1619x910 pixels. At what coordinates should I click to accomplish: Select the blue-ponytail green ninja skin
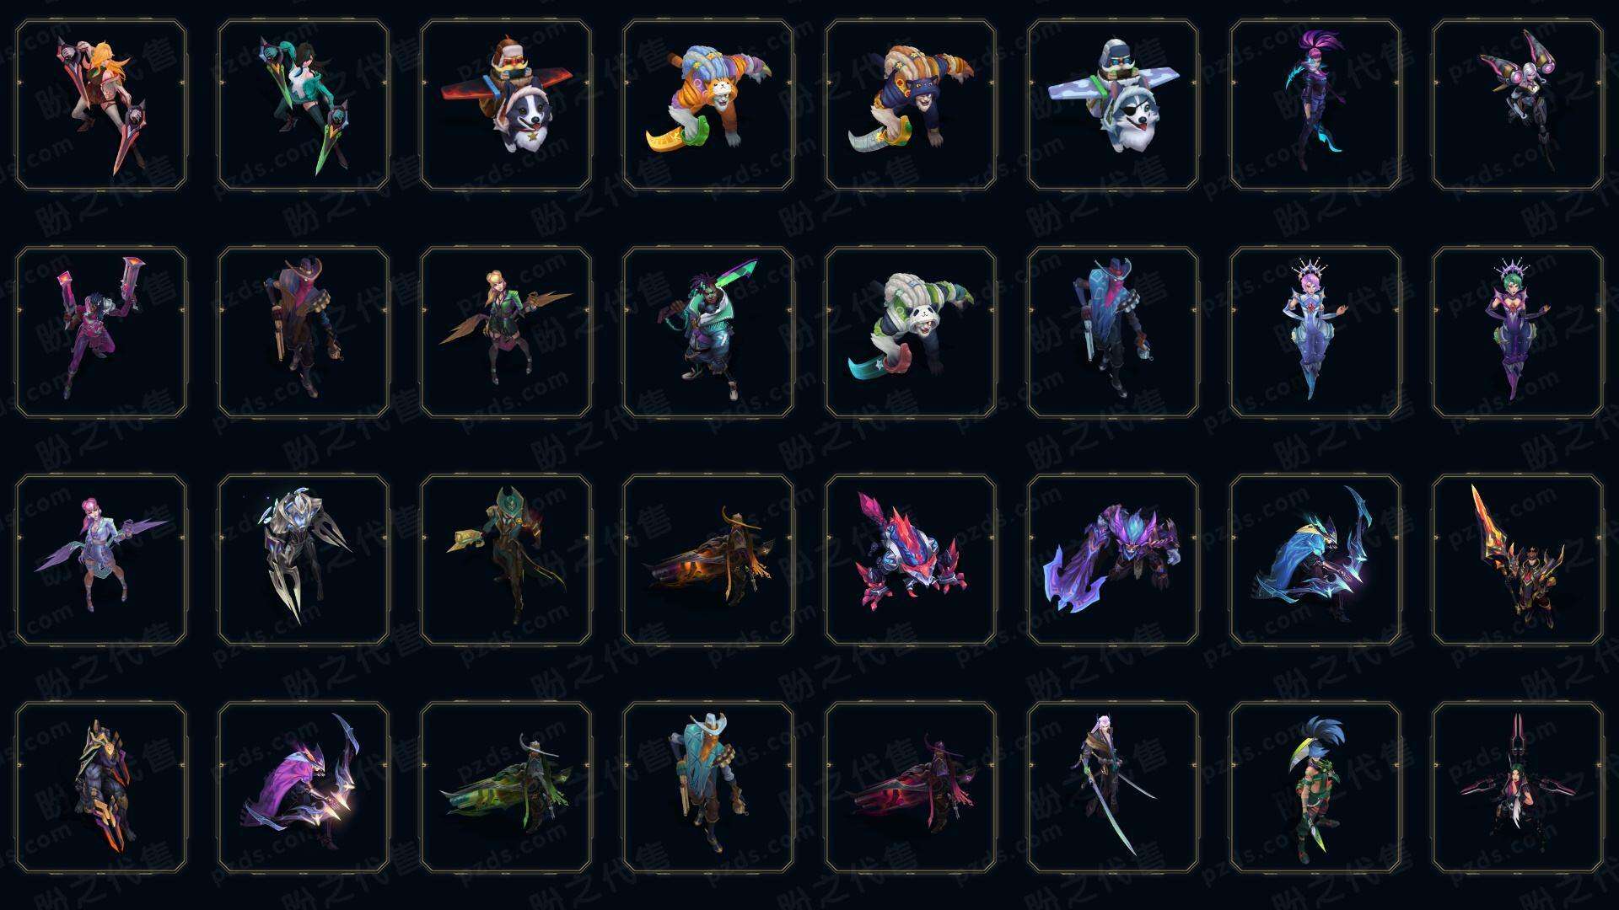coord(1315,787)
